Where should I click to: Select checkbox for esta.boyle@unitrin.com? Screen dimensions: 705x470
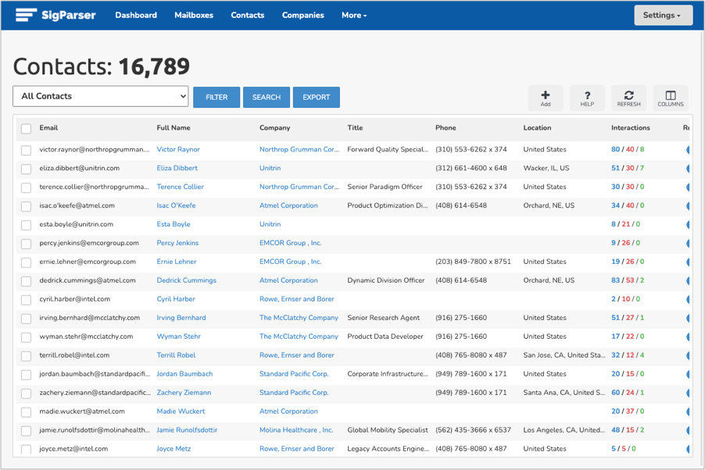26,225
